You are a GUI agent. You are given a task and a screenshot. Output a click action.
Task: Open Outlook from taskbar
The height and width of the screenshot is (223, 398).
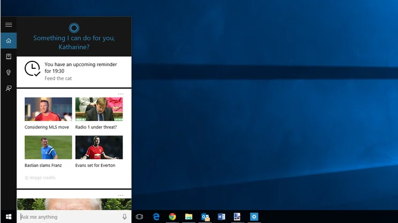[205, 217]
